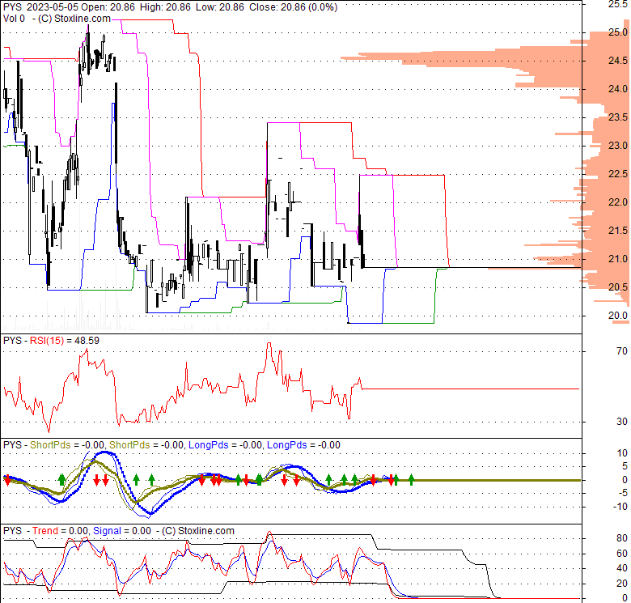
Task: Click the 'Trend' label in bottom panel
Action: click(x=45, y=531)
